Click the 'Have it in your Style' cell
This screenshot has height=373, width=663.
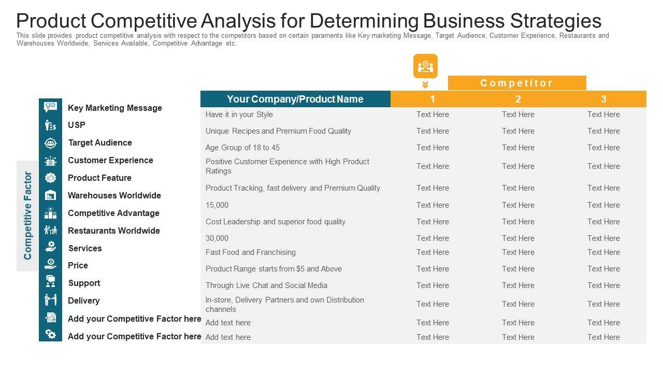[239, 114]
